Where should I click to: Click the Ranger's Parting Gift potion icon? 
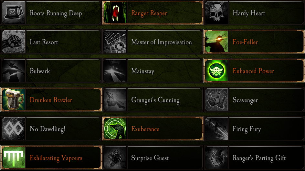pos(216,157)
